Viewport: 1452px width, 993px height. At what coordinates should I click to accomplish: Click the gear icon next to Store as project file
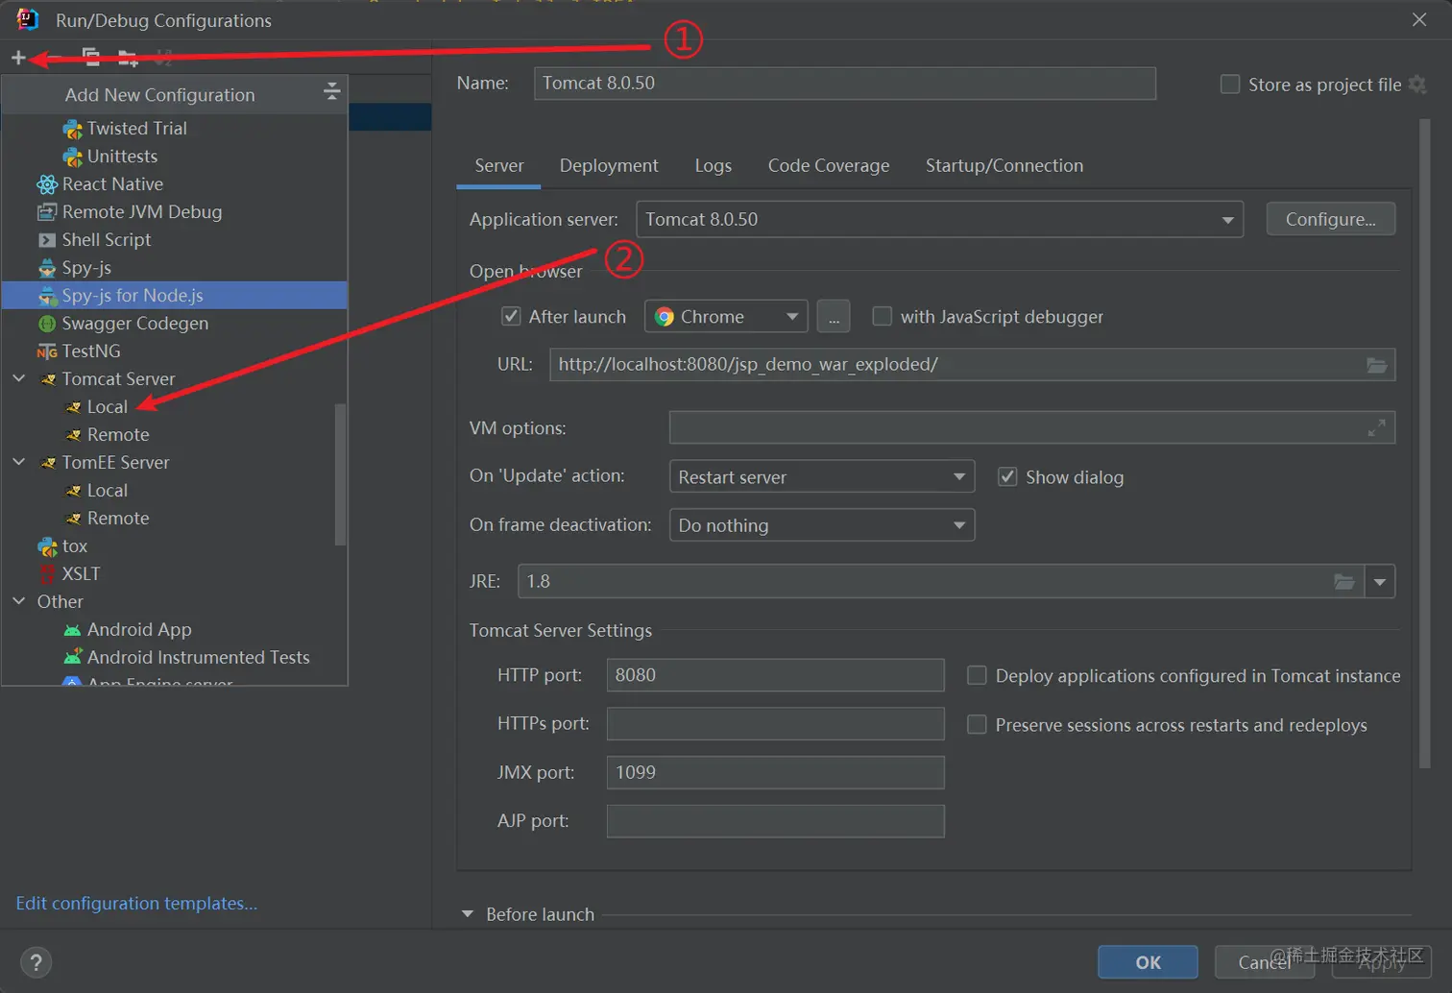pyautogui.click(x=1417, y=85)
